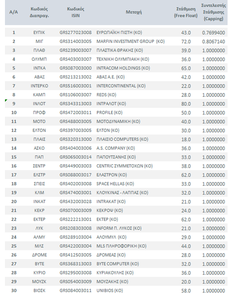Click ticker 'ΔΡΟΜΕ'
The image size is (229, 293).
coord(39,255)
